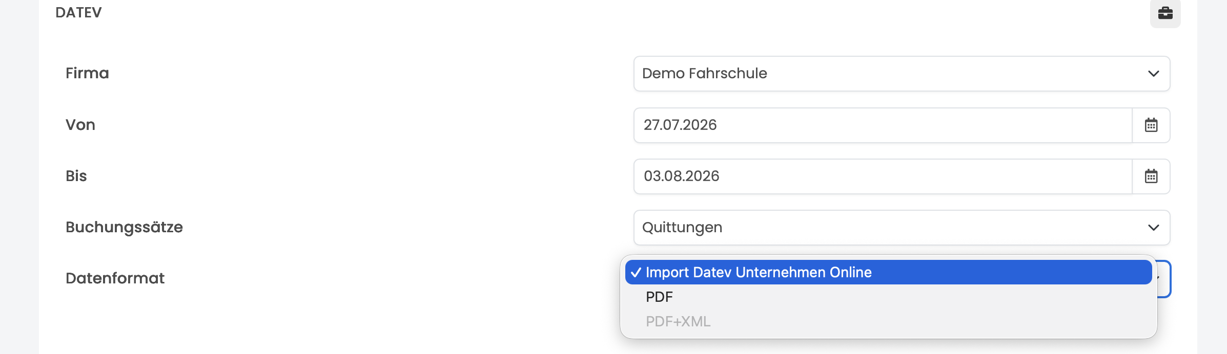Click the Von label
1227x354 pixels.
point(80,125)
